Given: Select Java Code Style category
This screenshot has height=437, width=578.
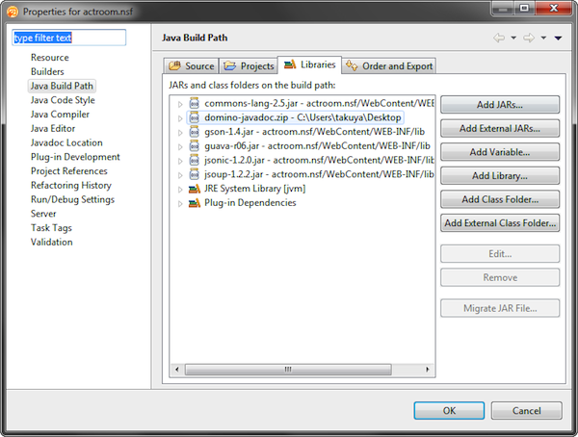Looking at the screenshot, I should [63, 100].
